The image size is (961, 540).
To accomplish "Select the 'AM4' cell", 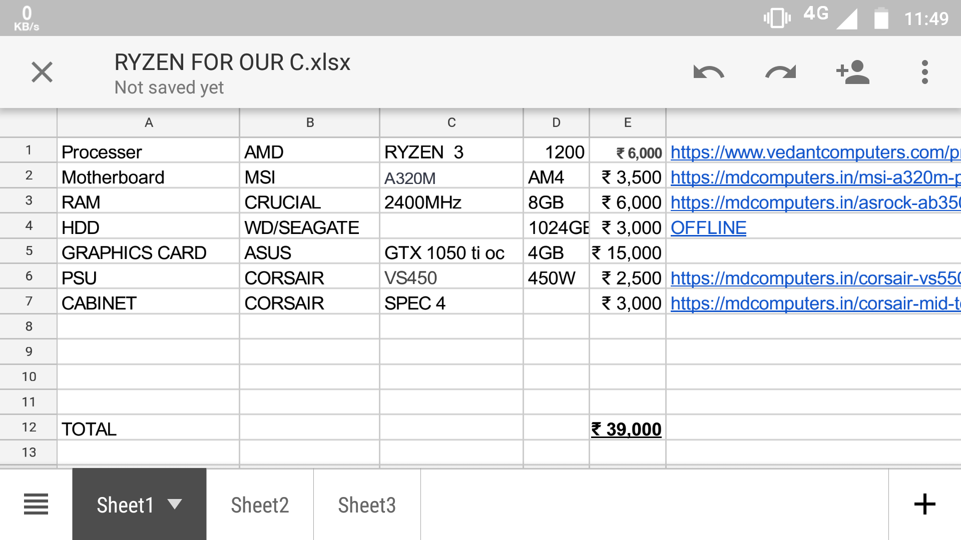I will [556, 175].
